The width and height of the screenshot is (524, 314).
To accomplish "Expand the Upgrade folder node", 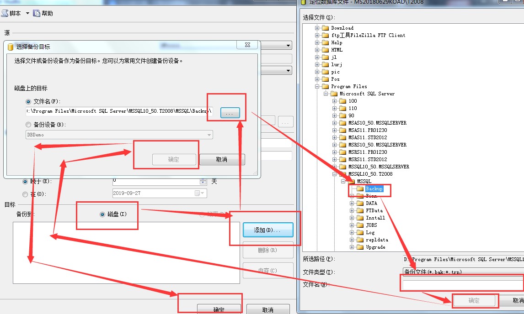I will [x=352, y=248].
